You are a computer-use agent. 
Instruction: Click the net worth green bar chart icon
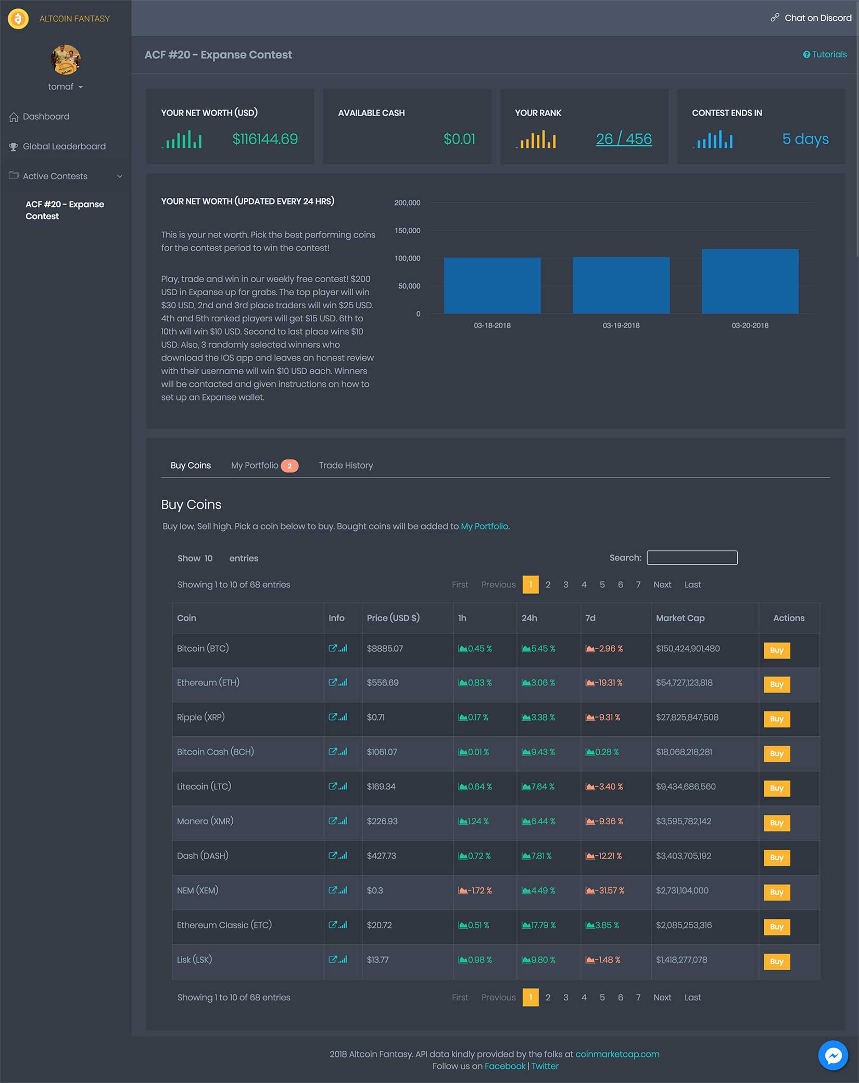pyautogui.click(x=182, y=140)
